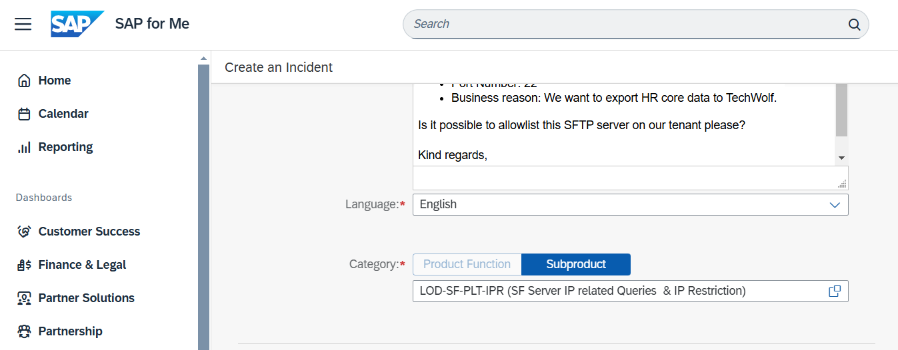Image resolution: width=898 pixels, height=350 pixels.
Task: Click the Home house icon
Action: tap(24, 81)
